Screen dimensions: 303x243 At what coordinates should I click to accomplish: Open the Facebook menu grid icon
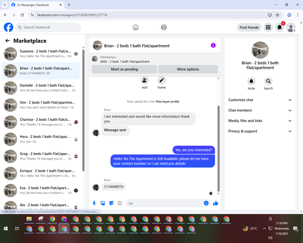(268, 27)
